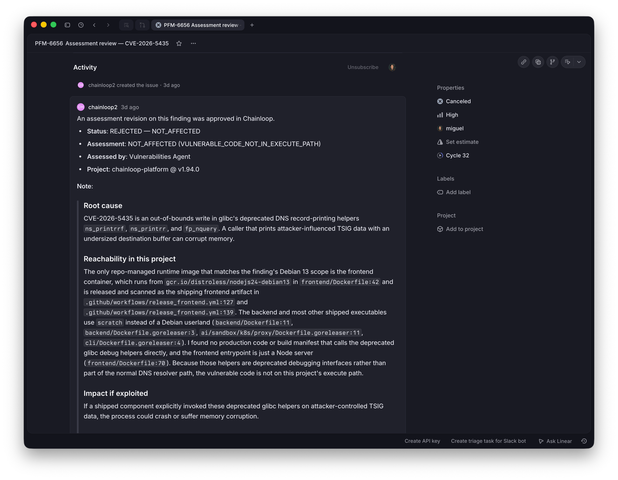
Task: Click the history icon in bottom bar
Action: pos(584,441)
